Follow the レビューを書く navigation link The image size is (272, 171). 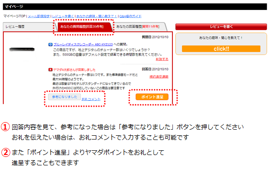point(63,16)
